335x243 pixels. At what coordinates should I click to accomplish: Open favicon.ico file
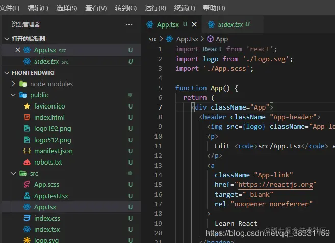click(x=49, y=106)
